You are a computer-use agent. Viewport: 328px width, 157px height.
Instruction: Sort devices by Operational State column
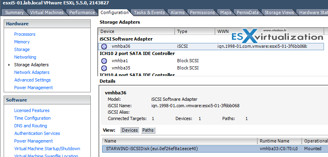315,141
